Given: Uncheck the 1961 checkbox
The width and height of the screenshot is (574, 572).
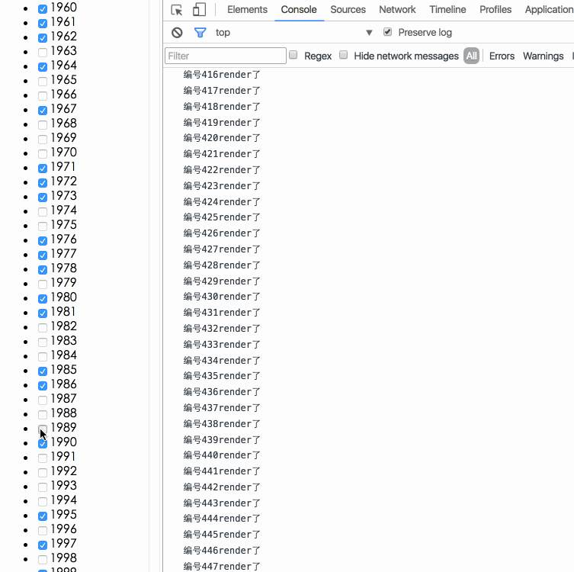Looking at the screenshot, I should (x=43, y=24).
